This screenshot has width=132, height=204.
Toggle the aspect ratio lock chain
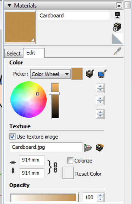[x=55, y=167]
